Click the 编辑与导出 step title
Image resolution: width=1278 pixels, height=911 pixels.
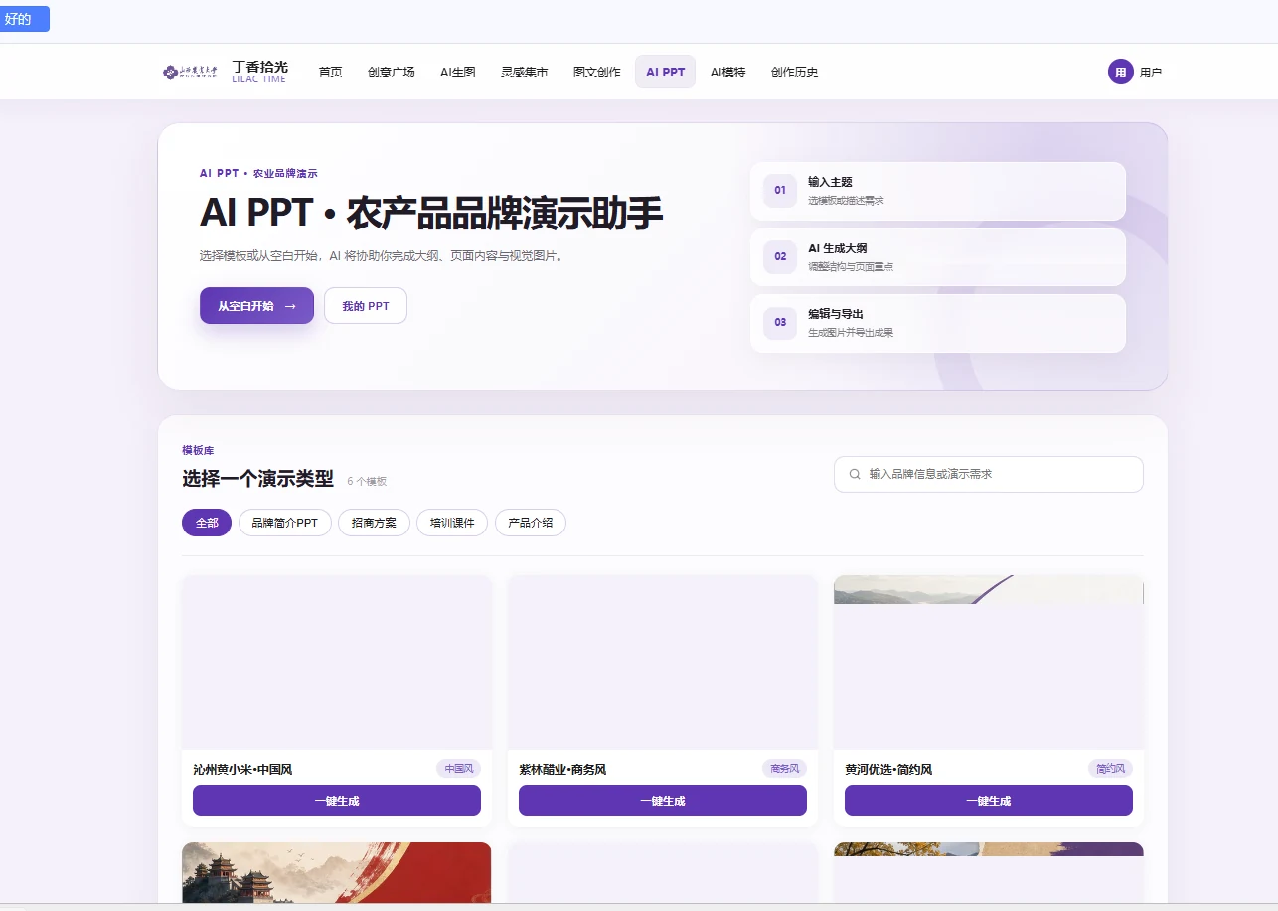pos(836,314)
